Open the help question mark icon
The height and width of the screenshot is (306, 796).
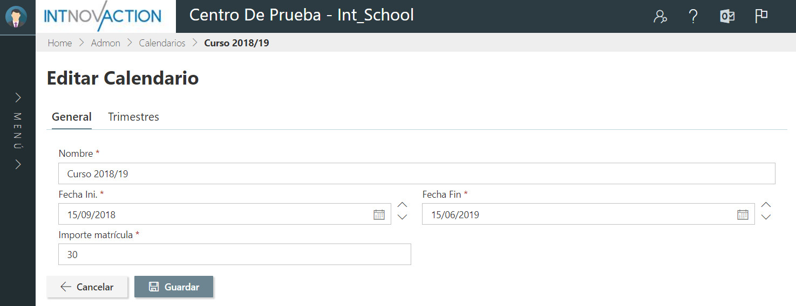coord(693,17)
